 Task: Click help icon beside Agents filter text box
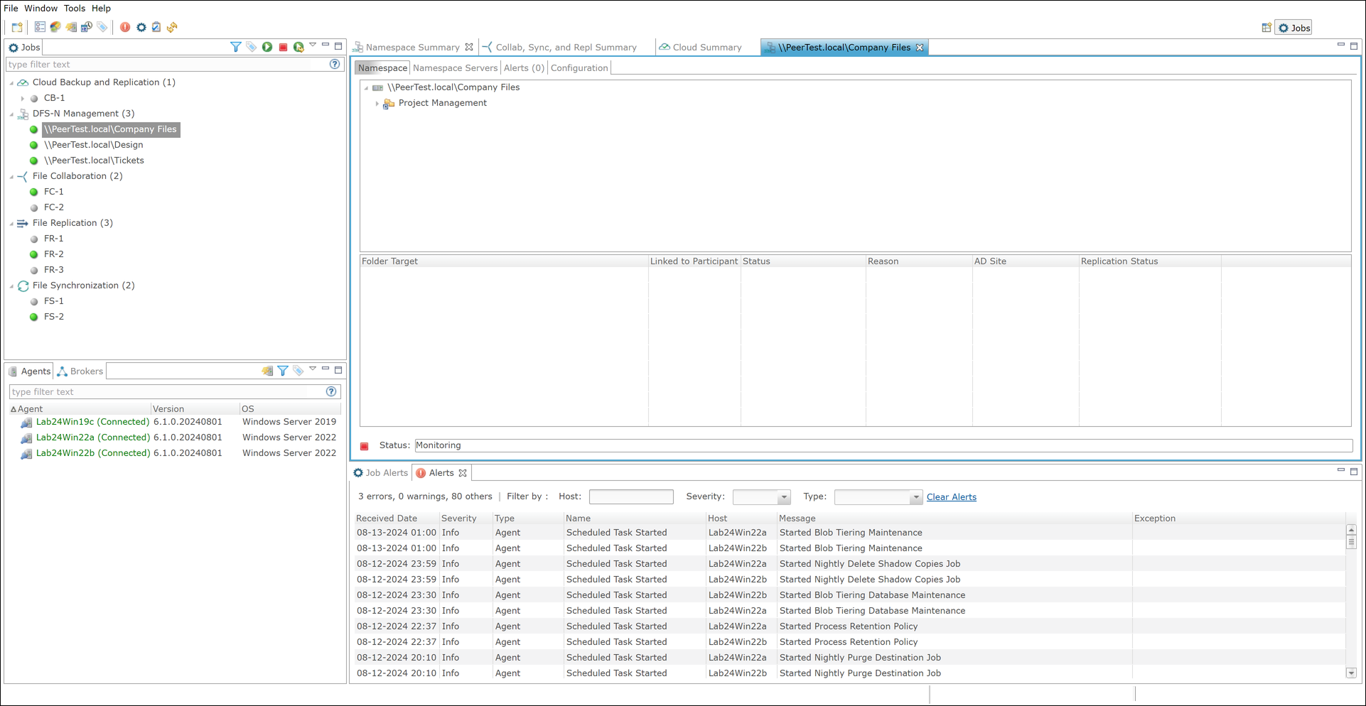click(331, 391)
